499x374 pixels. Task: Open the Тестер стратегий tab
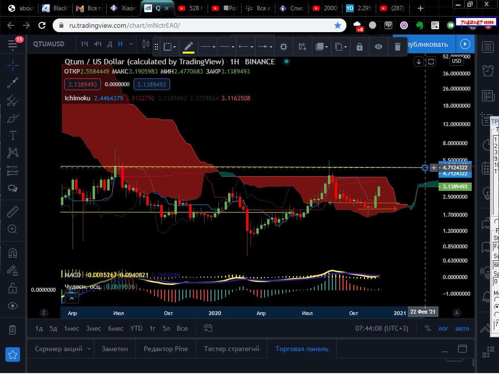pos(231,349)
